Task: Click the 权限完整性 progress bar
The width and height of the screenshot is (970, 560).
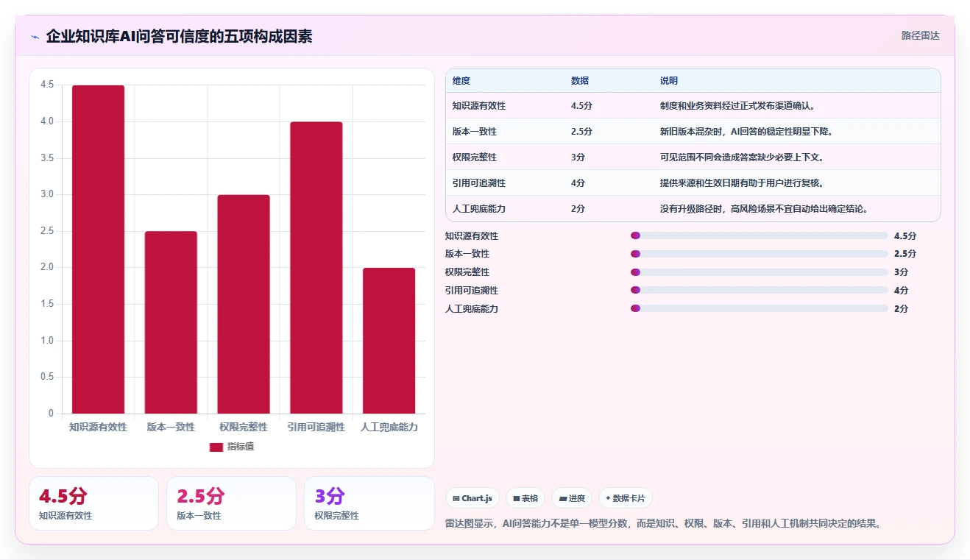Action: click(760, 272)
